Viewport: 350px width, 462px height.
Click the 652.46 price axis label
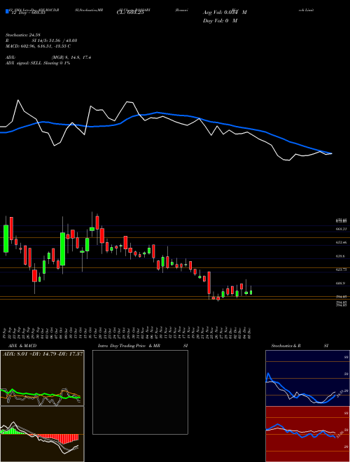click(341, 242)
